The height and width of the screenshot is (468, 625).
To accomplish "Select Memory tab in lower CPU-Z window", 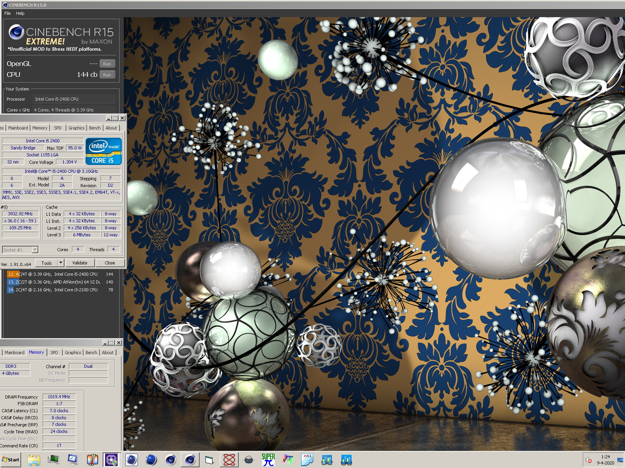I will pyautogui.click(x=36, y=352).
